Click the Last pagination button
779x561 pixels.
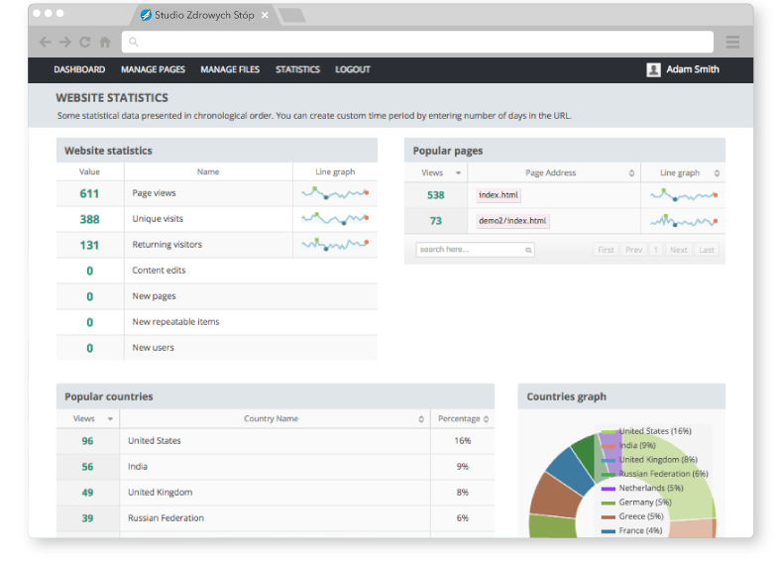(707, 250)
